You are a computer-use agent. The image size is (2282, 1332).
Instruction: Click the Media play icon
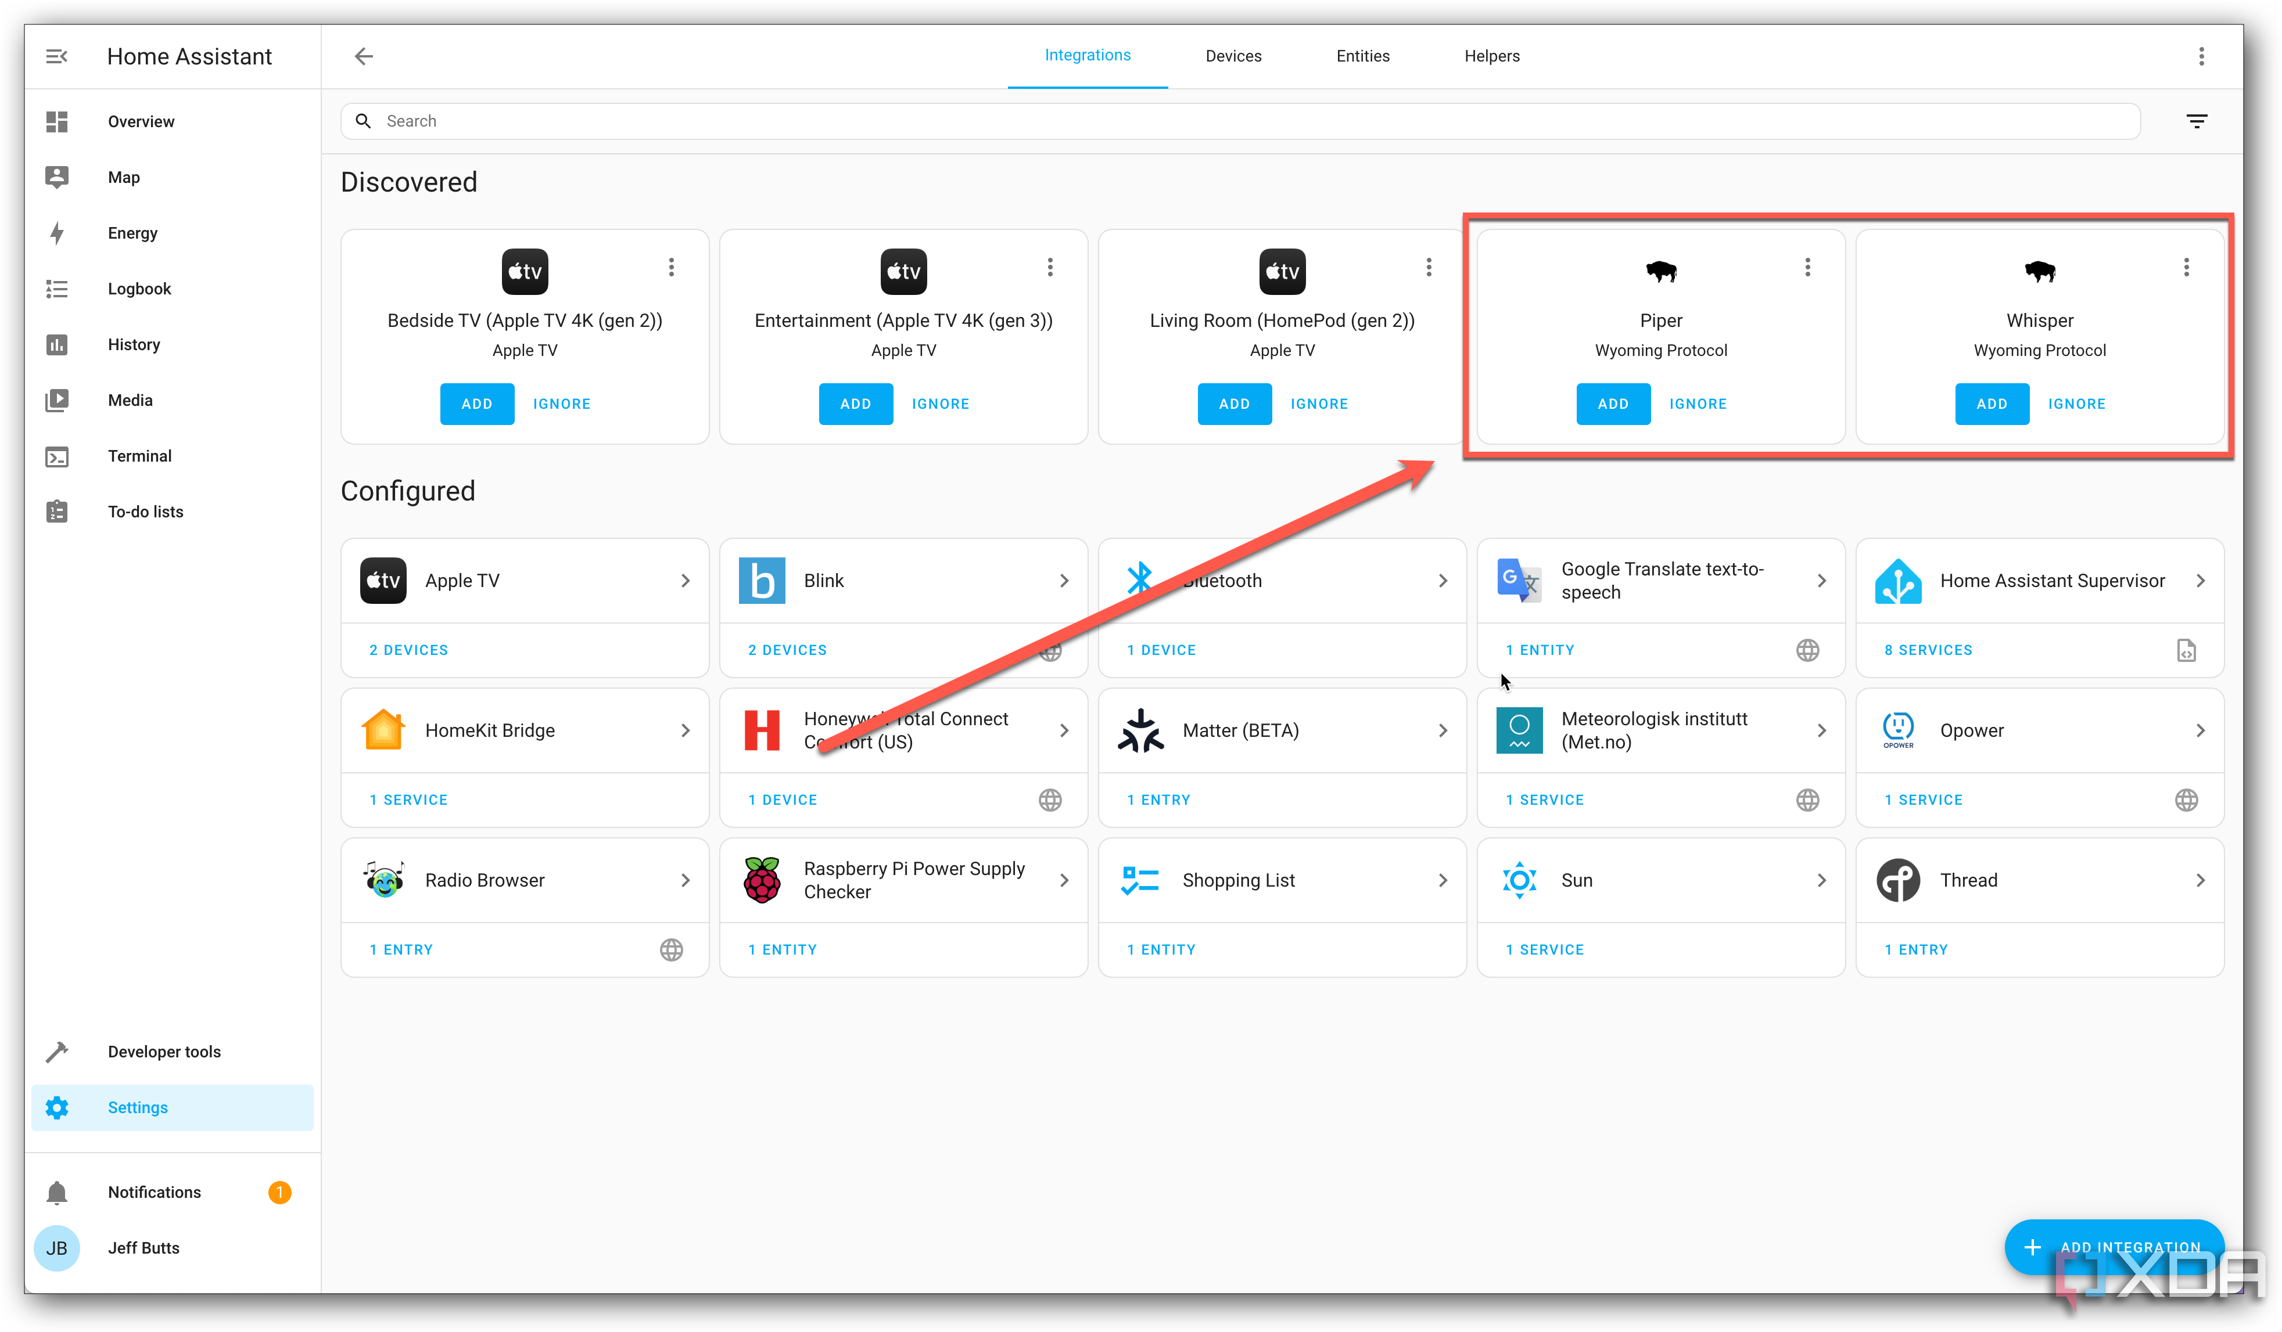[56, 400]
